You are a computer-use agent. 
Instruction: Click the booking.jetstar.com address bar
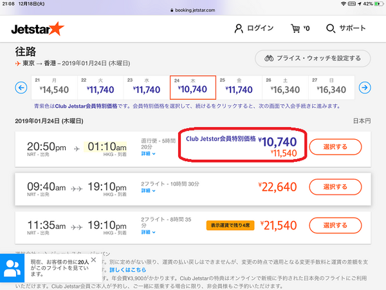tap(193, 10)
